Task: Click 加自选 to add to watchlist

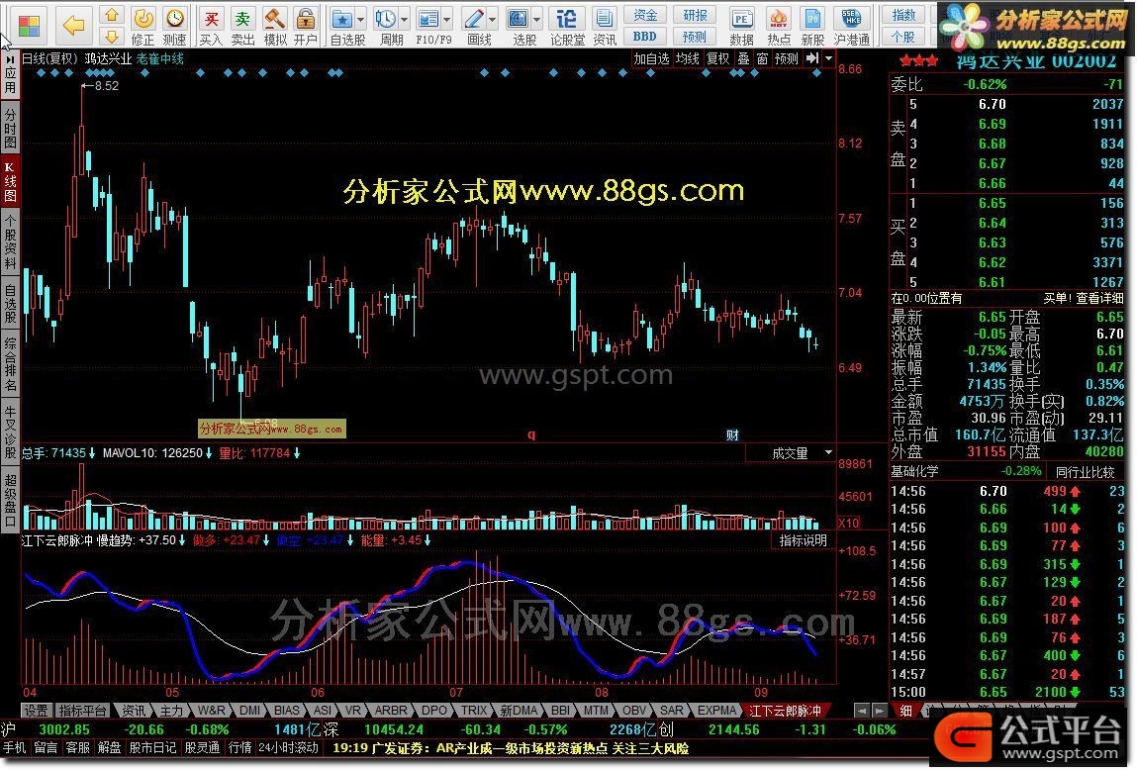Action: pyautogui.click(x=651, y=58)
